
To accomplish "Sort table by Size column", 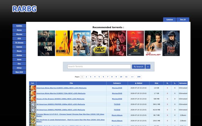I will point(156,83).
